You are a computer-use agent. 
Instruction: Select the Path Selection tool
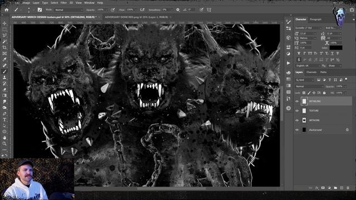click(4, 126)
